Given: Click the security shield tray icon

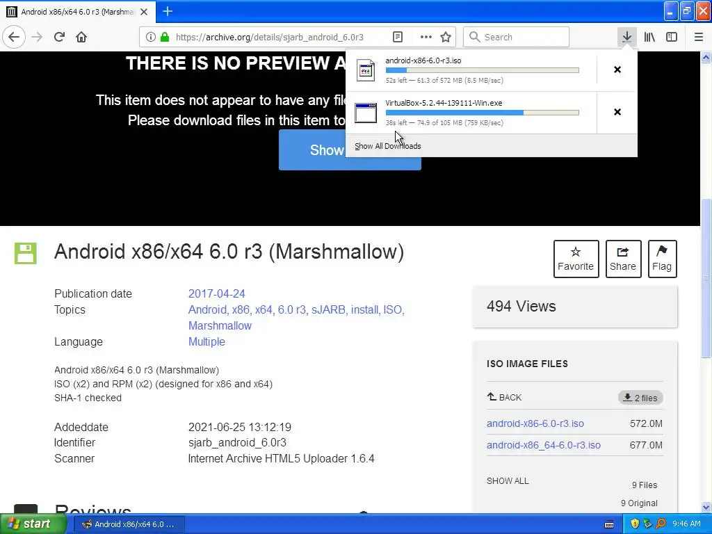Looking at the screenshot, I should click(635, 524).
